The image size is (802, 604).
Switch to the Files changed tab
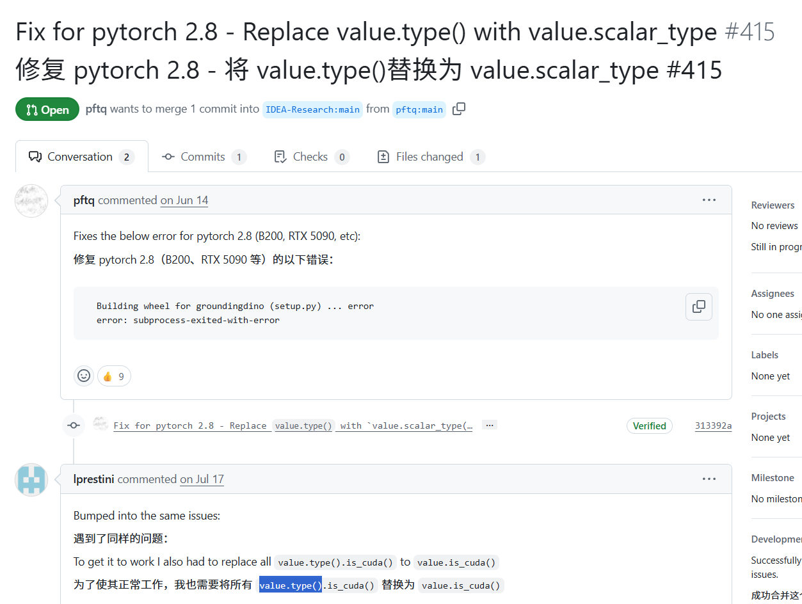point(431,157)
